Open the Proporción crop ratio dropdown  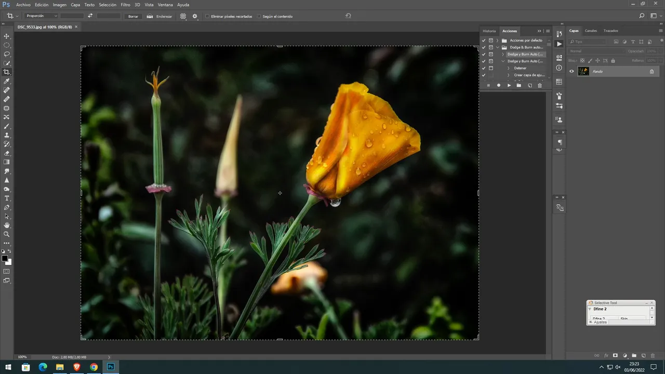42,16
